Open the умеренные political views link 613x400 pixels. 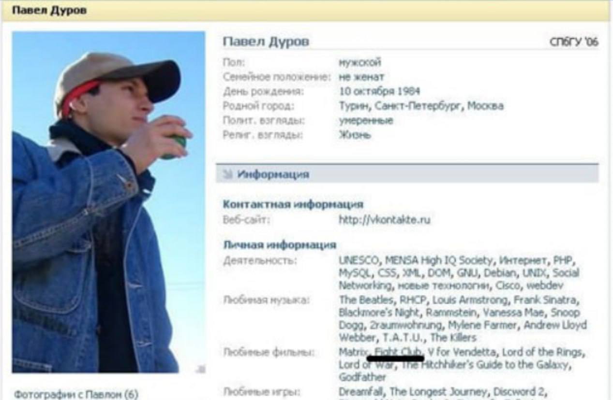366,120
